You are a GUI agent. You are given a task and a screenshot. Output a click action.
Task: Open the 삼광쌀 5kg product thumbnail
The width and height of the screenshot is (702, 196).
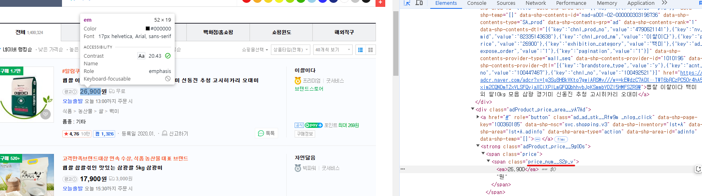(27, 175)
